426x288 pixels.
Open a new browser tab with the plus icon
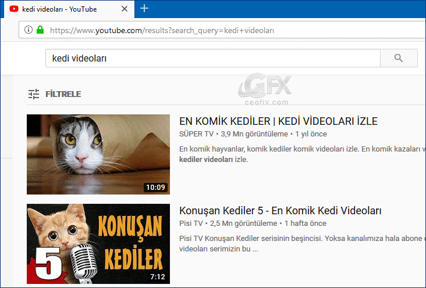(x=144, y=8)
